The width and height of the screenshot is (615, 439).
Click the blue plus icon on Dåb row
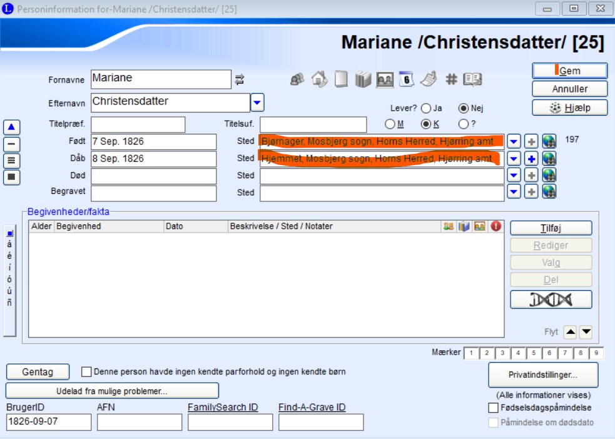point(531,158)
